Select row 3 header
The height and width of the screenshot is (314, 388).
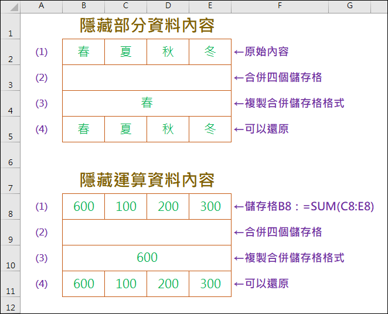click(11, 78)
